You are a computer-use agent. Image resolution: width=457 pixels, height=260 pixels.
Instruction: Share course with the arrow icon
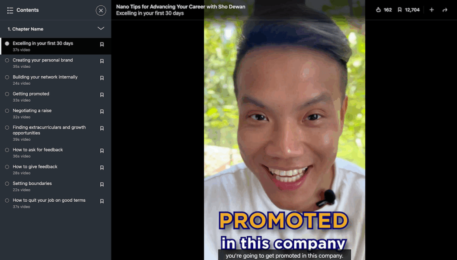point(445,10)
